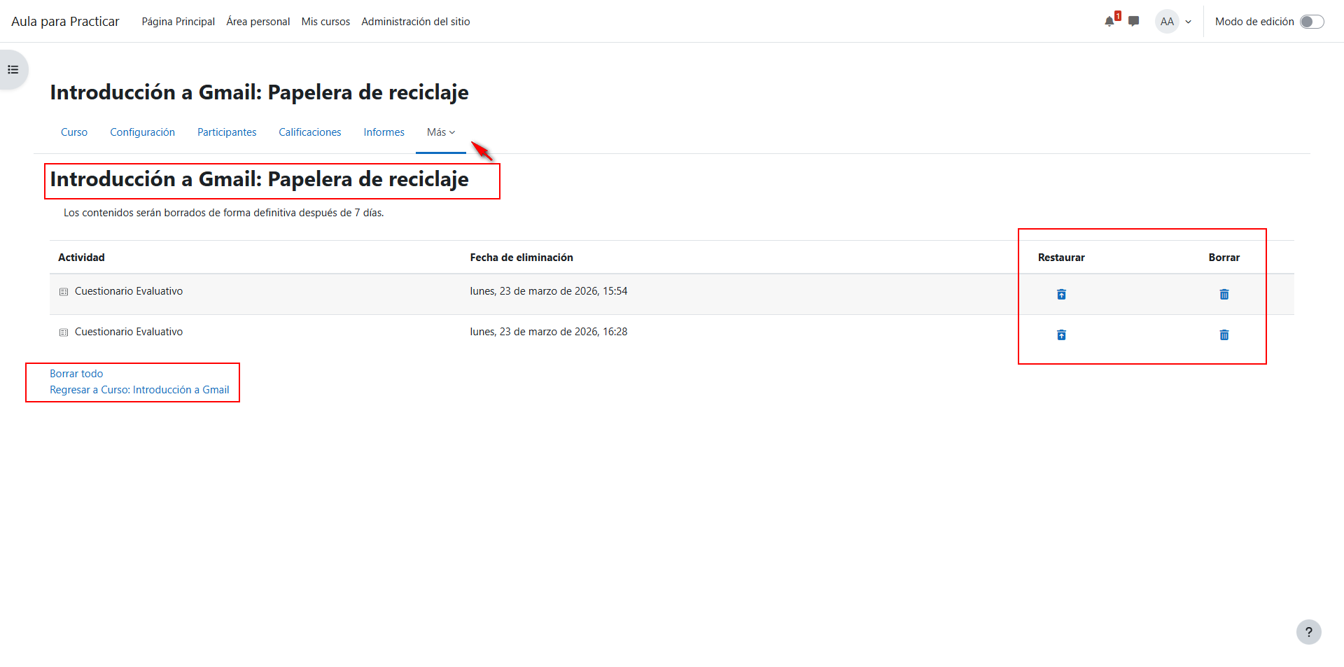Restore the Cuestionario Evaluativo deleted at 15:54
Viewport: 1344px width, 667px height.
[x=1061, y=295]
